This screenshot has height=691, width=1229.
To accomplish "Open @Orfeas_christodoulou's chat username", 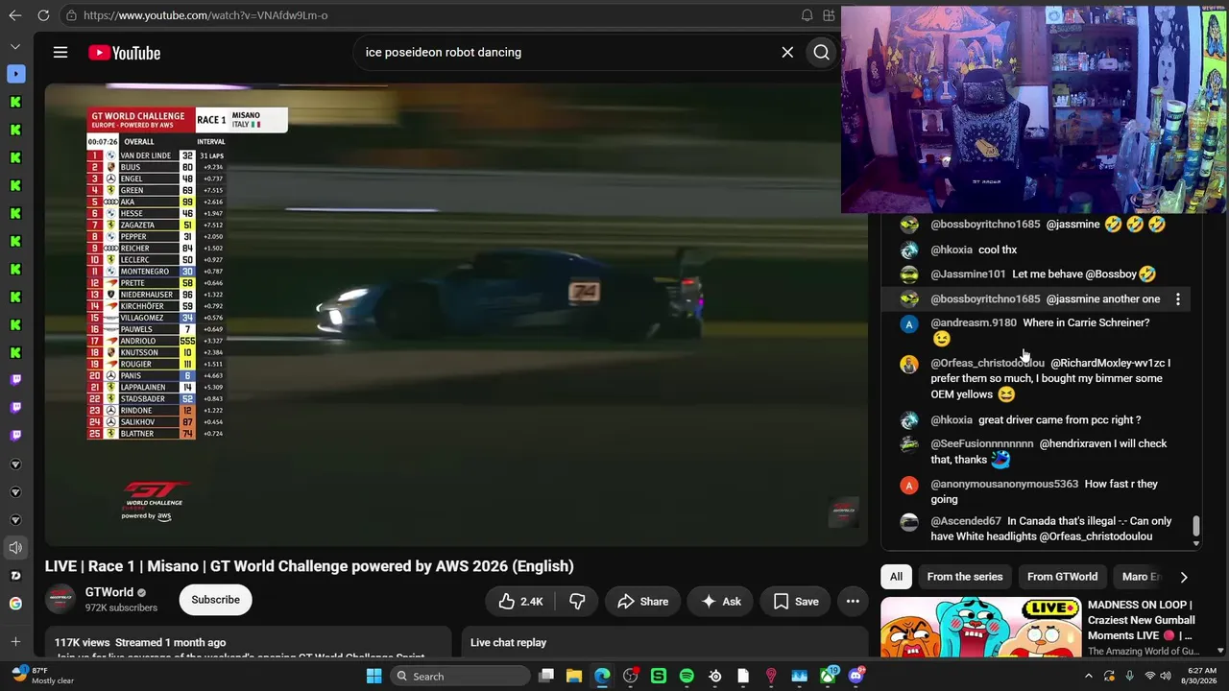I will click(987, 364).
